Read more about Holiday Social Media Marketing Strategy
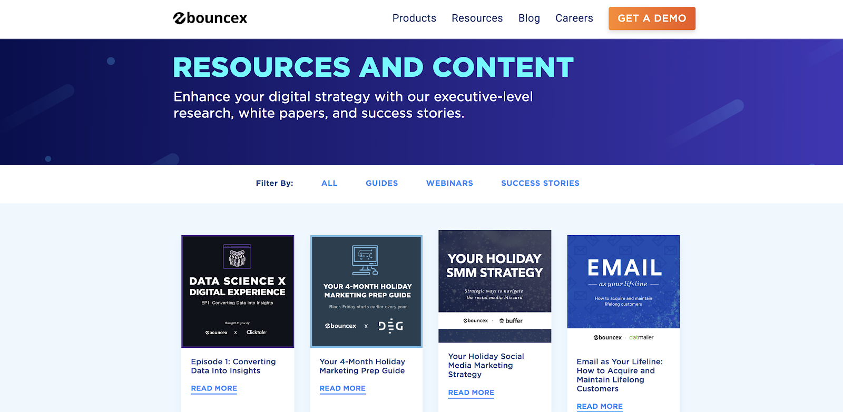 pos(471,393)
